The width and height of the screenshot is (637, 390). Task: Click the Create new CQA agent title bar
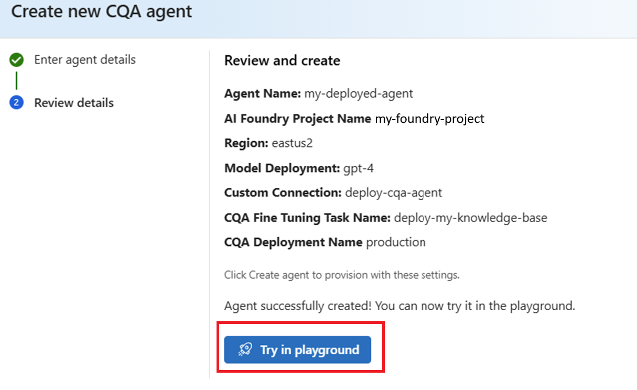[101, 12]
